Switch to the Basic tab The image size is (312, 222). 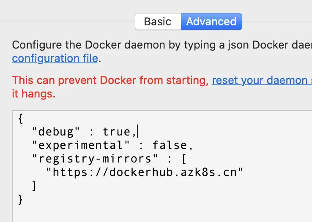[x=157, y=22]
